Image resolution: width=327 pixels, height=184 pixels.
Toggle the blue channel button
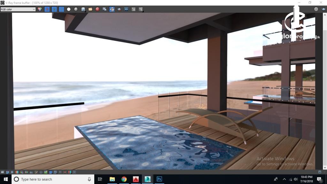(x=61, y=9)
